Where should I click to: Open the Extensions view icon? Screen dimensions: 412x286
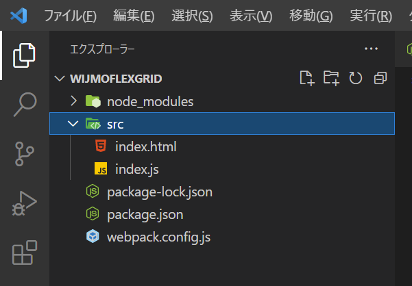point(25,252)
